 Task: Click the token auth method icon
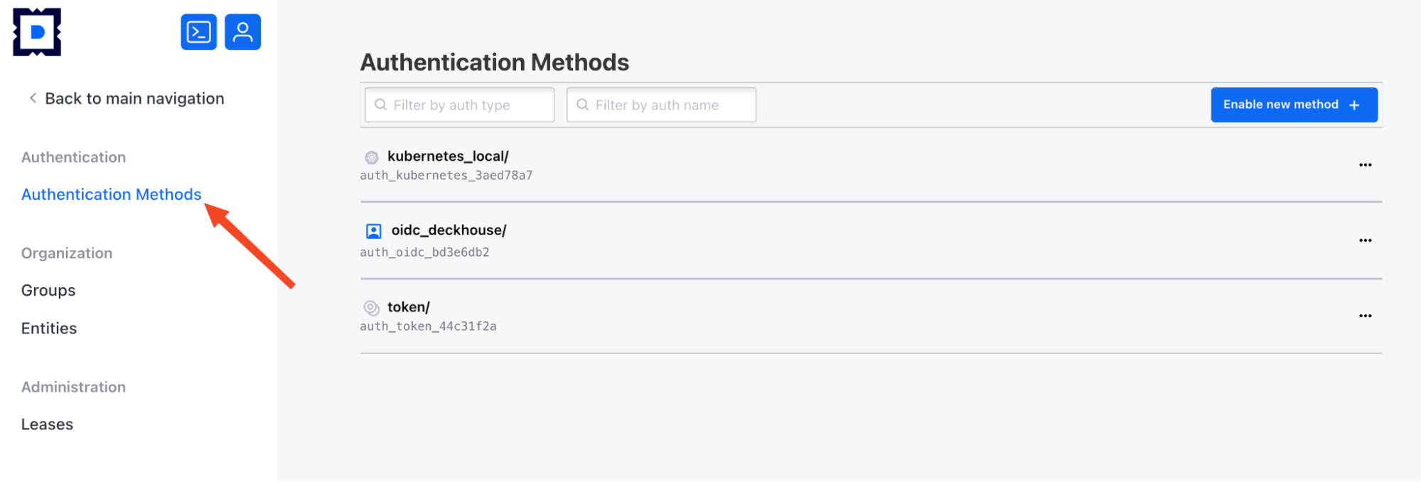371,308
